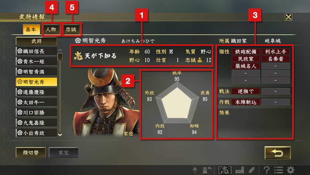Open the settings gear in bottom bar

(291, 170)
